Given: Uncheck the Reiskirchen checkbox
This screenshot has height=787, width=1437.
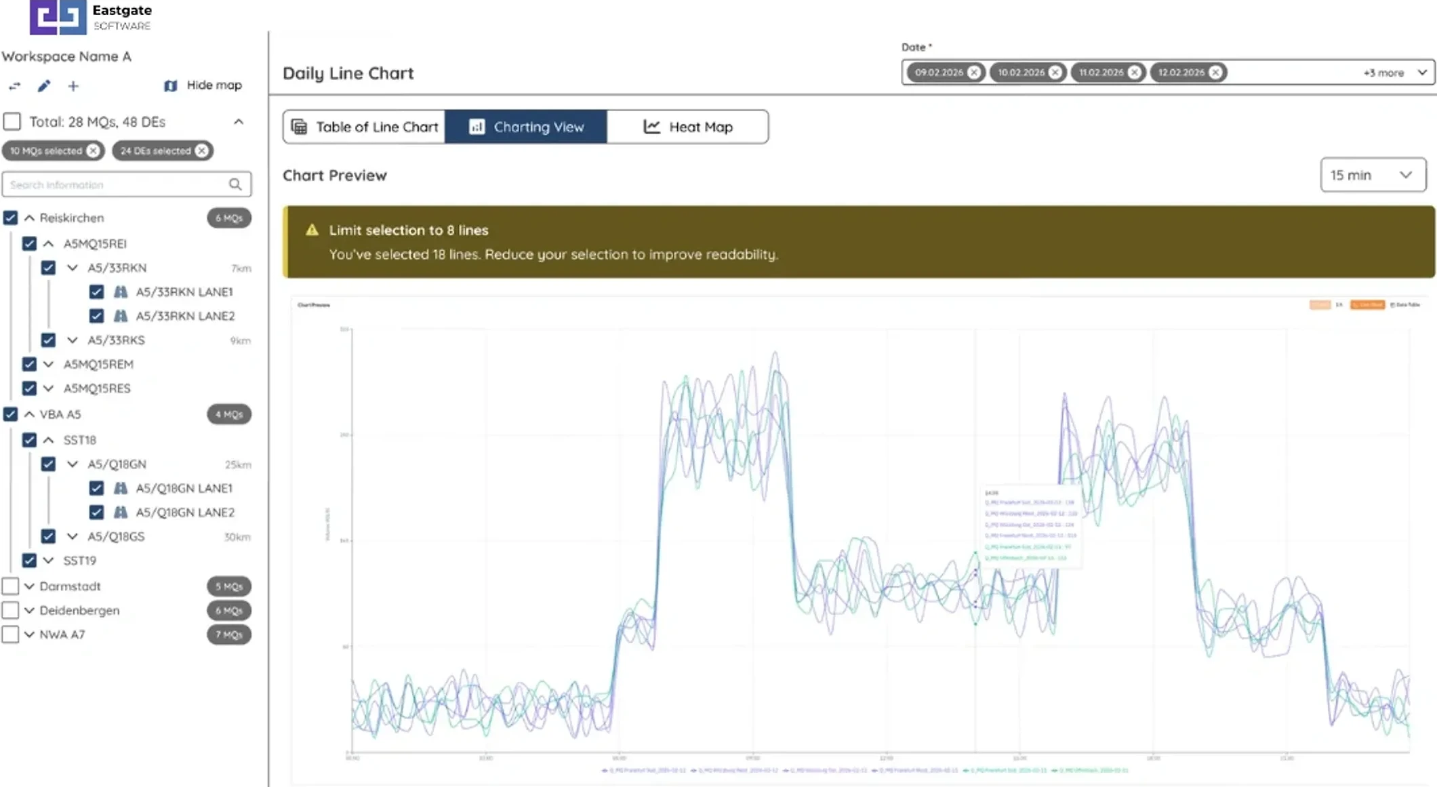Looking at the screenshot, I should pyautogui.click(x=10, y=218).
